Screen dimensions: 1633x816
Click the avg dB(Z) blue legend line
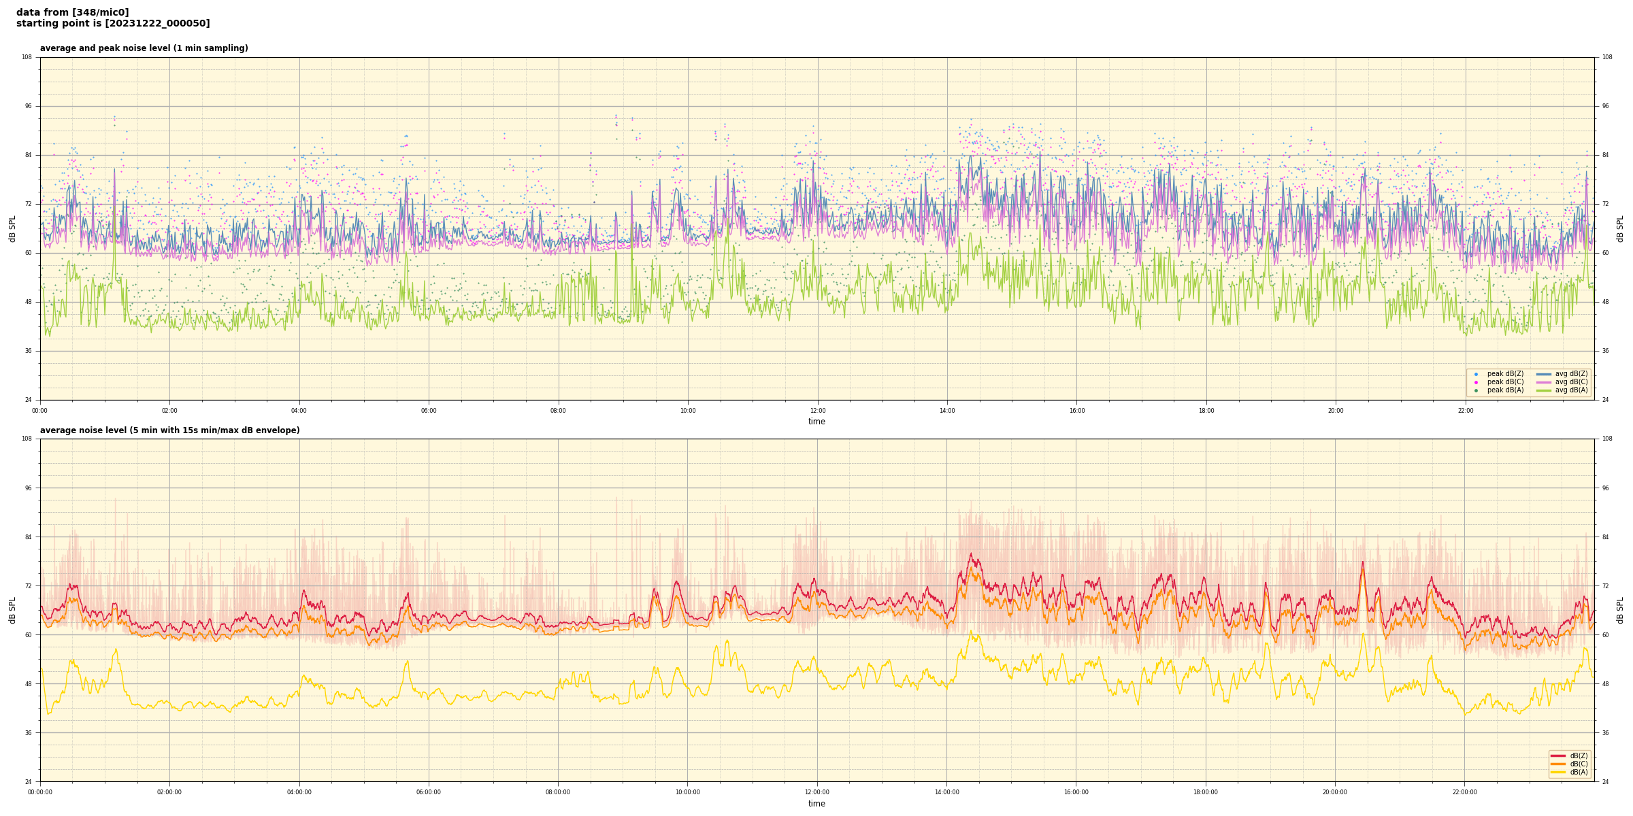(1543, 374)
